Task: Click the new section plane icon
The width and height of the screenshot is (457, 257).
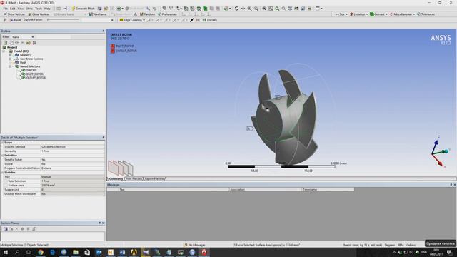Action: 6,229
